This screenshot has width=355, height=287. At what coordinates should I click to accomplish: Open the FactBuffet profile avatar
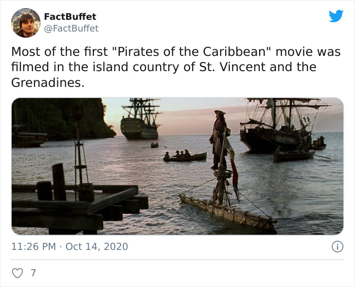pyautogui.click(x=26, y=23)
